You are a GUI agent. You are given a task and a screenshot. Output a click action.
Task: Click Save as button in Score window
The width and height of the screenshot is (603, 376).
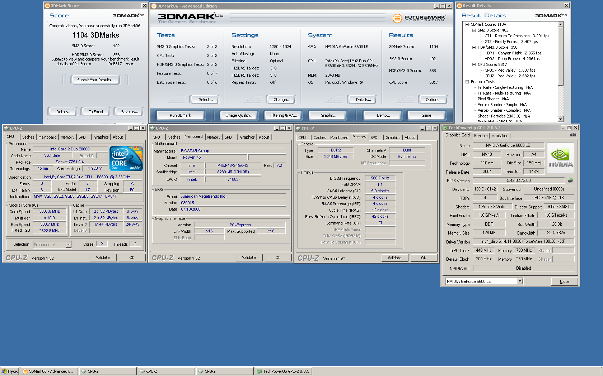[129, 112]
